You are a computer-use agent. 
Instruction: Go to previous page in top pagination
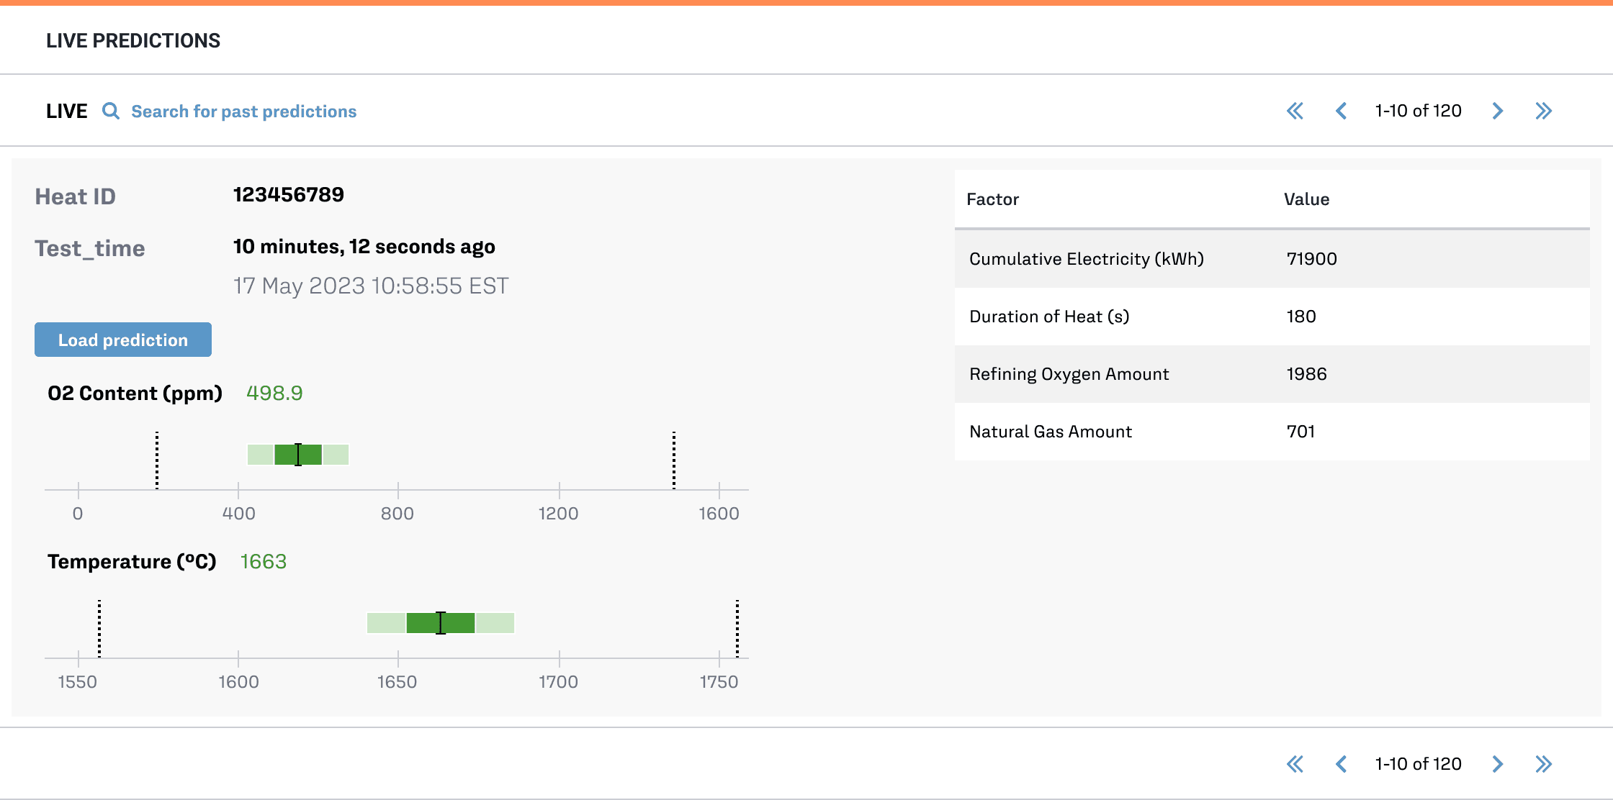pyautogui.click(x=1341, y=111)
